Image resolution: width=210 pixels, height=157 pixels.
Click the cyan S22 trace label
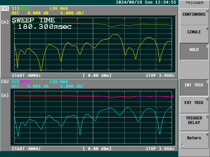[15, 81]
